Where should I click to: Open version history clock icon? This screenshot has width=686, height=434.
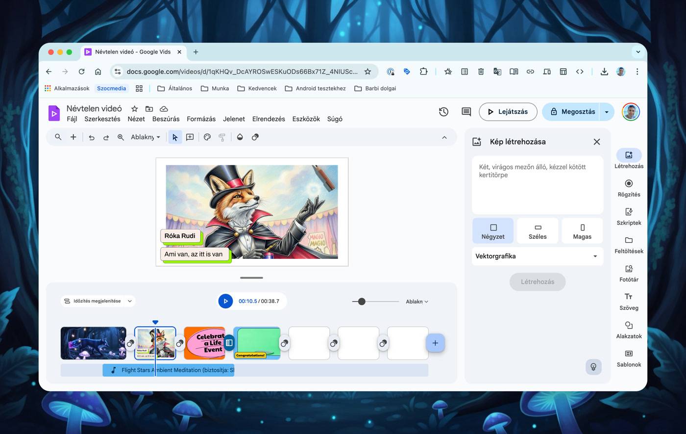point(444,112)
